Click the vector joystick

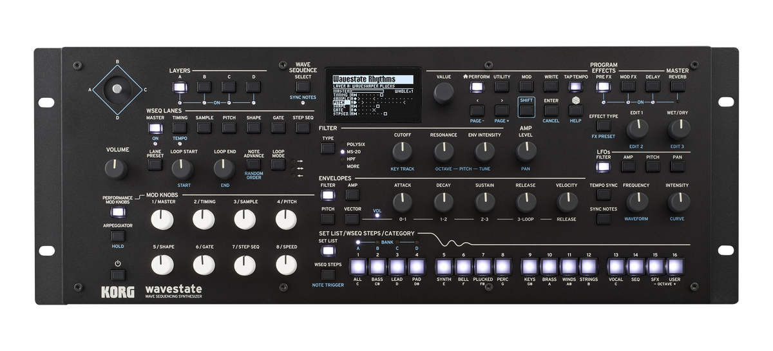coord(117,90)
